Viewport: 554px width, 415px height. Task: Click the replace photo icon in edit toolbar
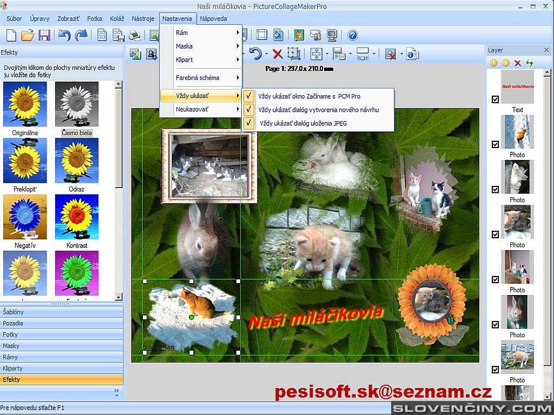[x=135, y=54]
